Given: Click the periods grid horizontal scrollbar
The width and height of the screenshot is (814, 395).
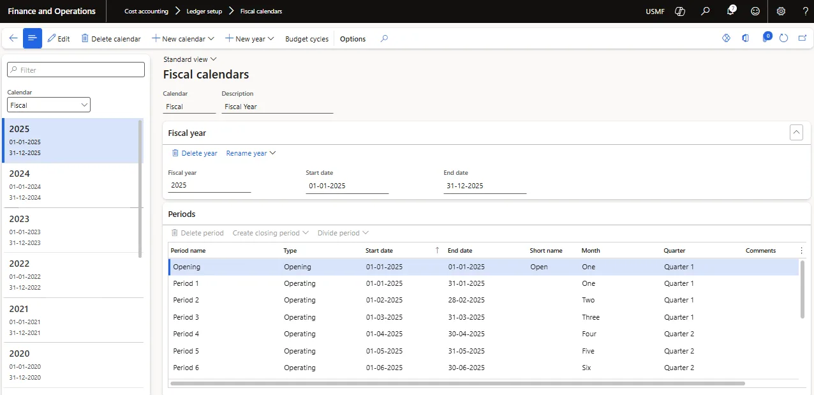Looking at the screenshot, I should [458, 384].
